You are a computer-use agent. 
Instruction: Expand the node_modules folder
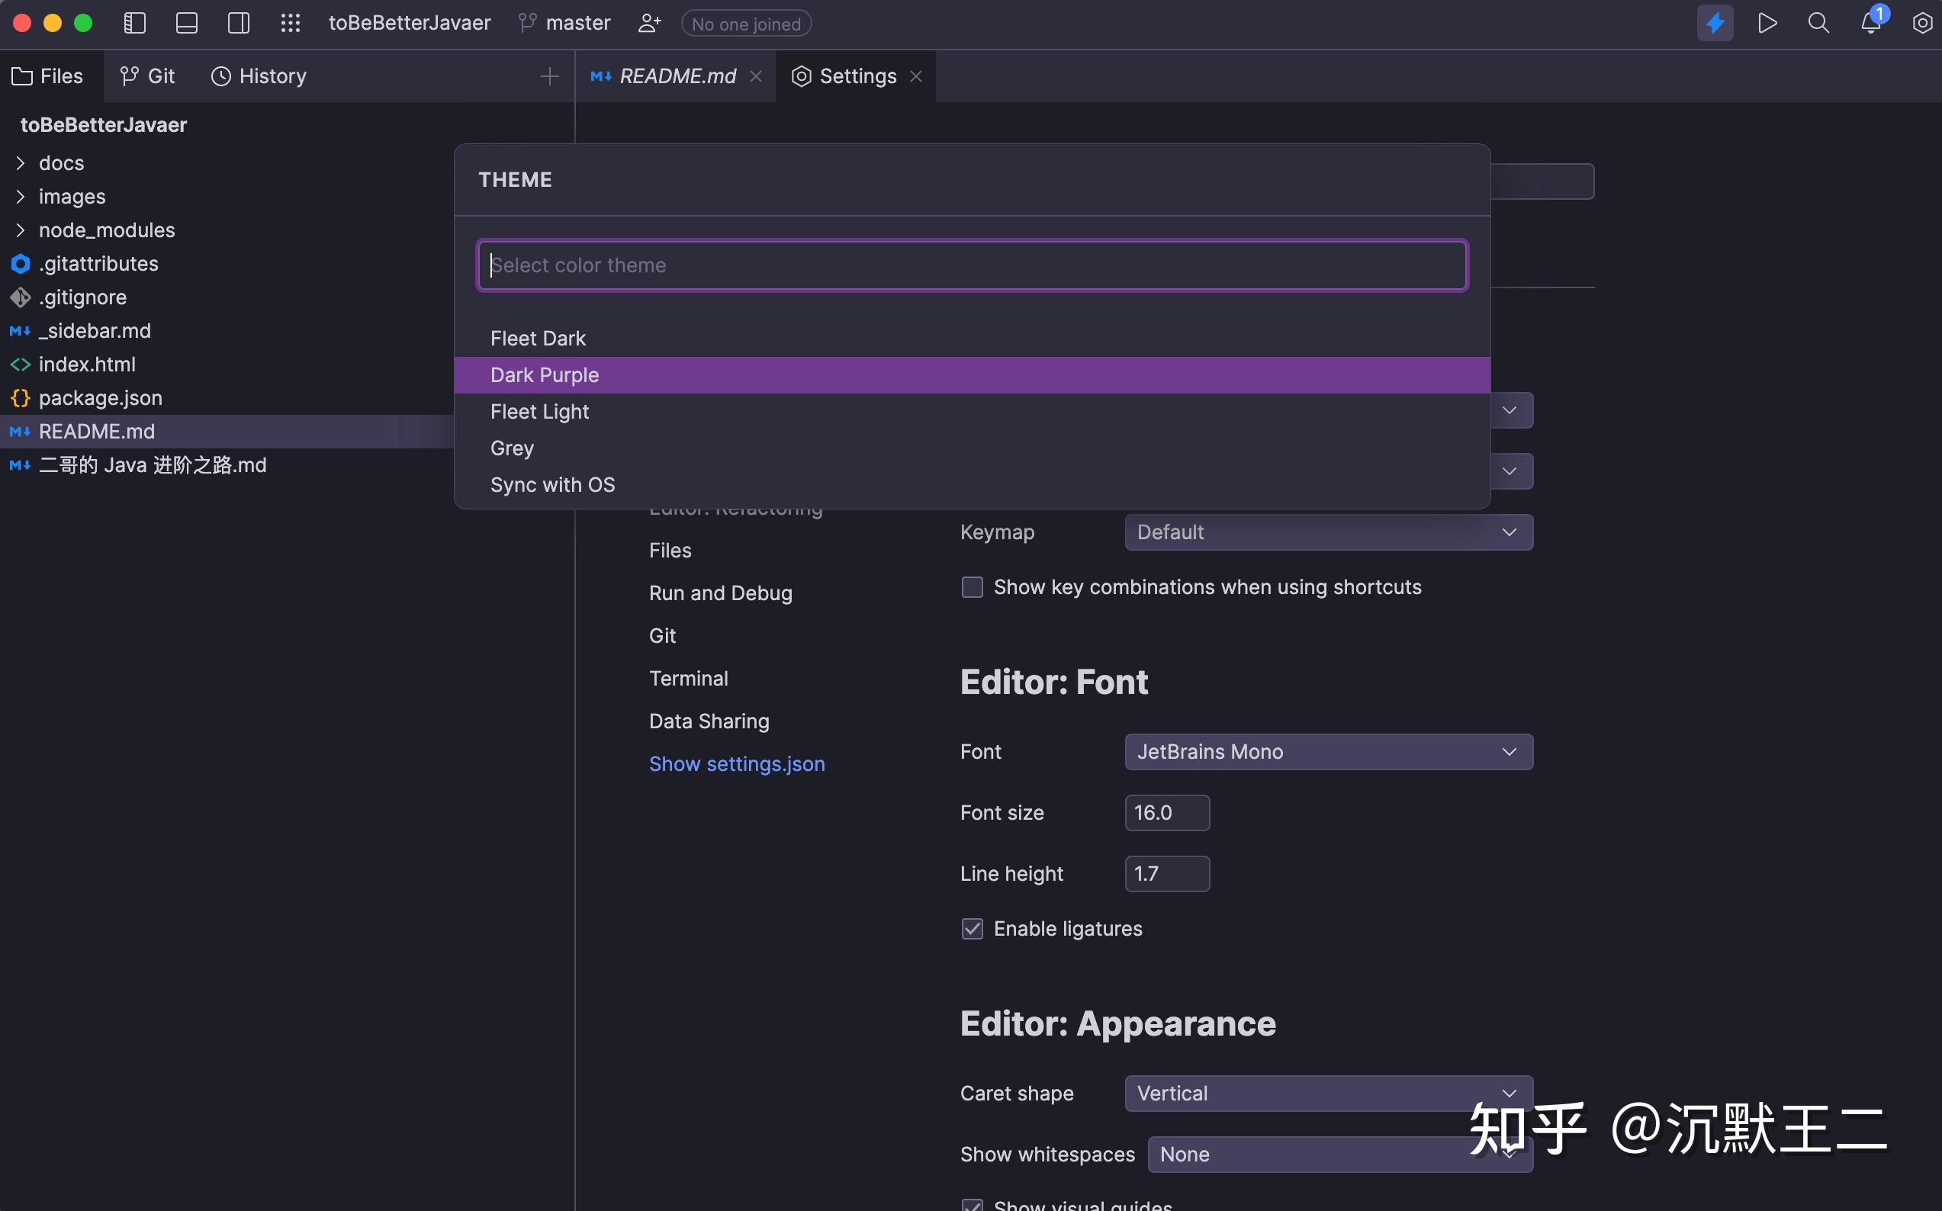click(x=20, y=230)
